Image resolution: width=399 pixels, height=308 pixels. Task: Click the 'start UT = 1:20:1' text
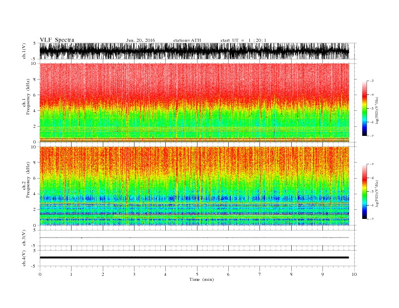point(243,40)
